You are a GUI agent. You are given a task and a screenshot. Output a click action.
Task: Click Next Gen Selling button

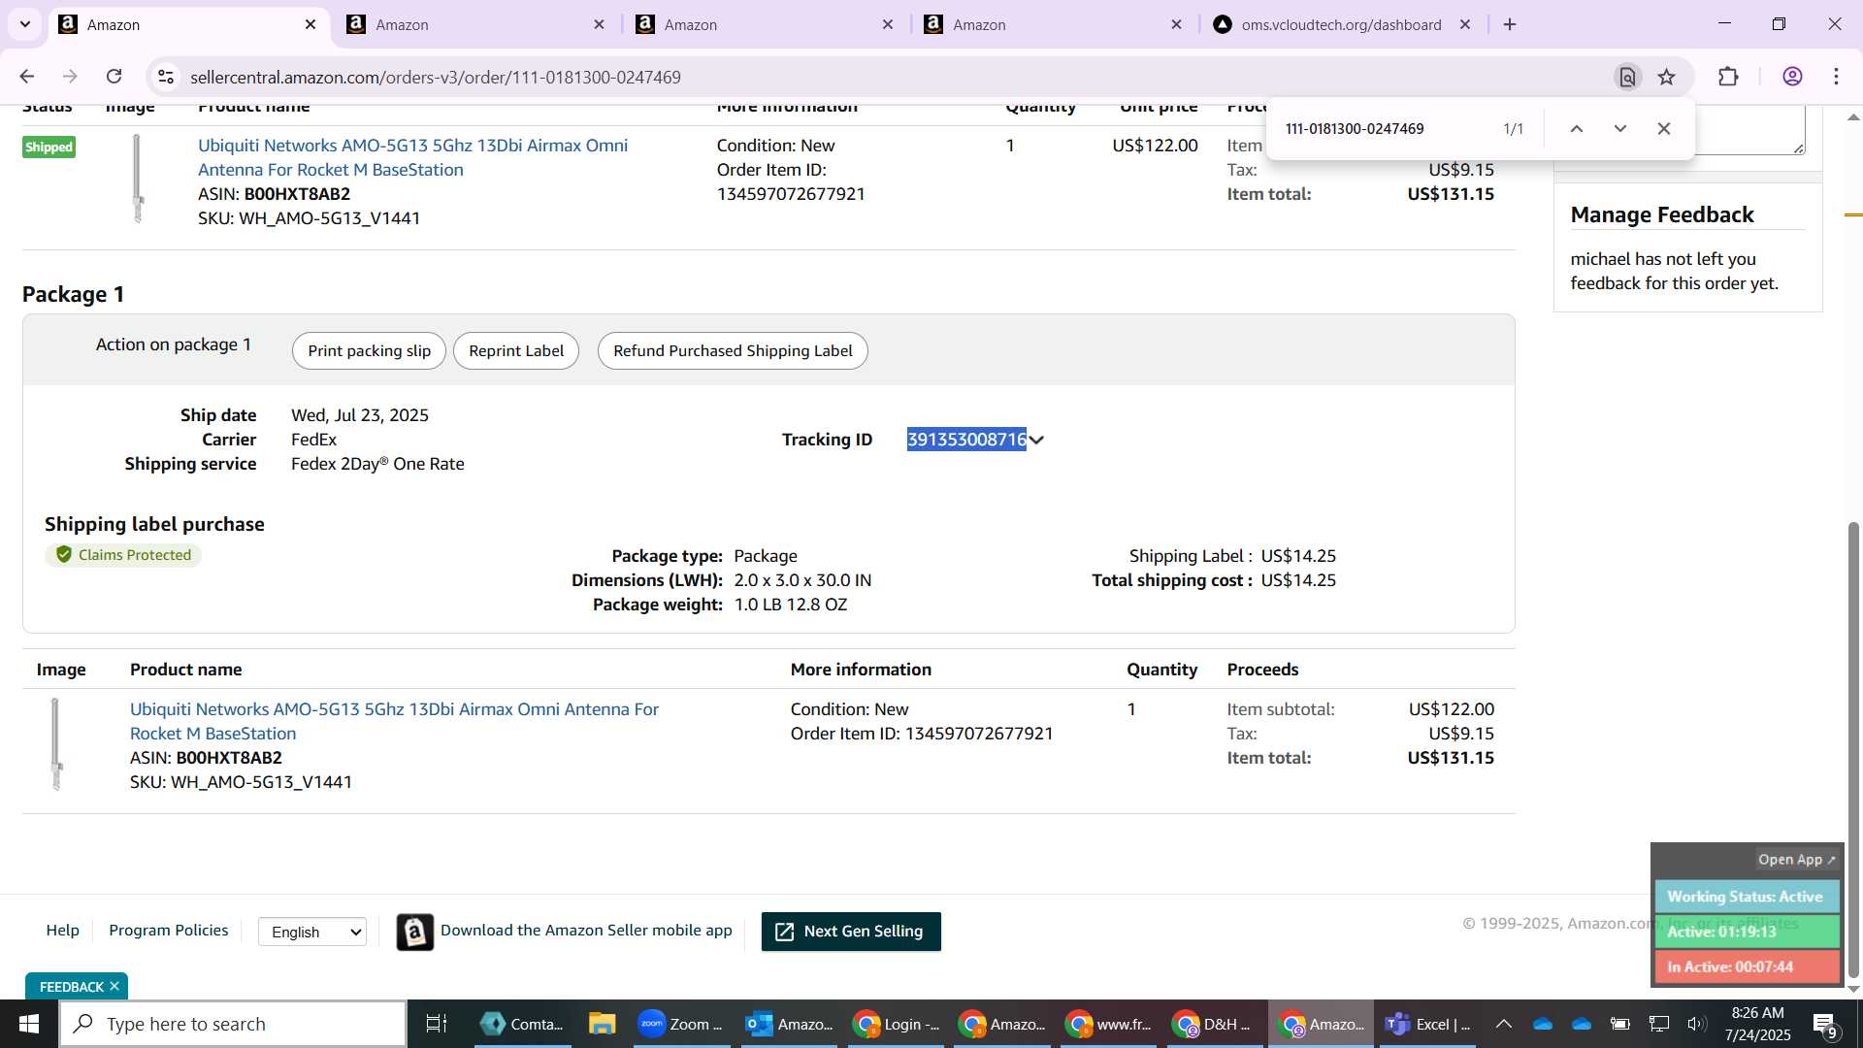[851, 932]
